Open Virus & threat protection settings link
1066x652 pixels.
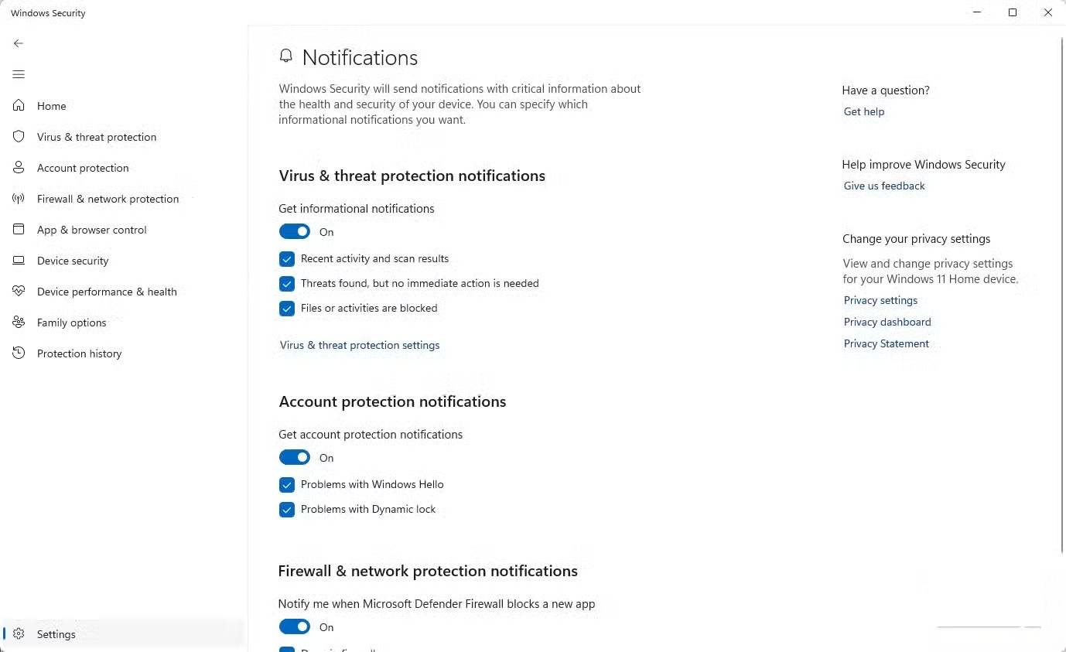(x=360, y=346)
